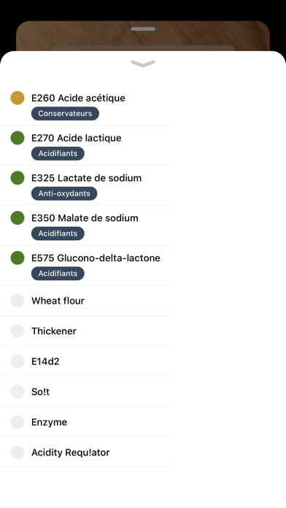Click the grey drag handle on the wooden card

point(143,29)
